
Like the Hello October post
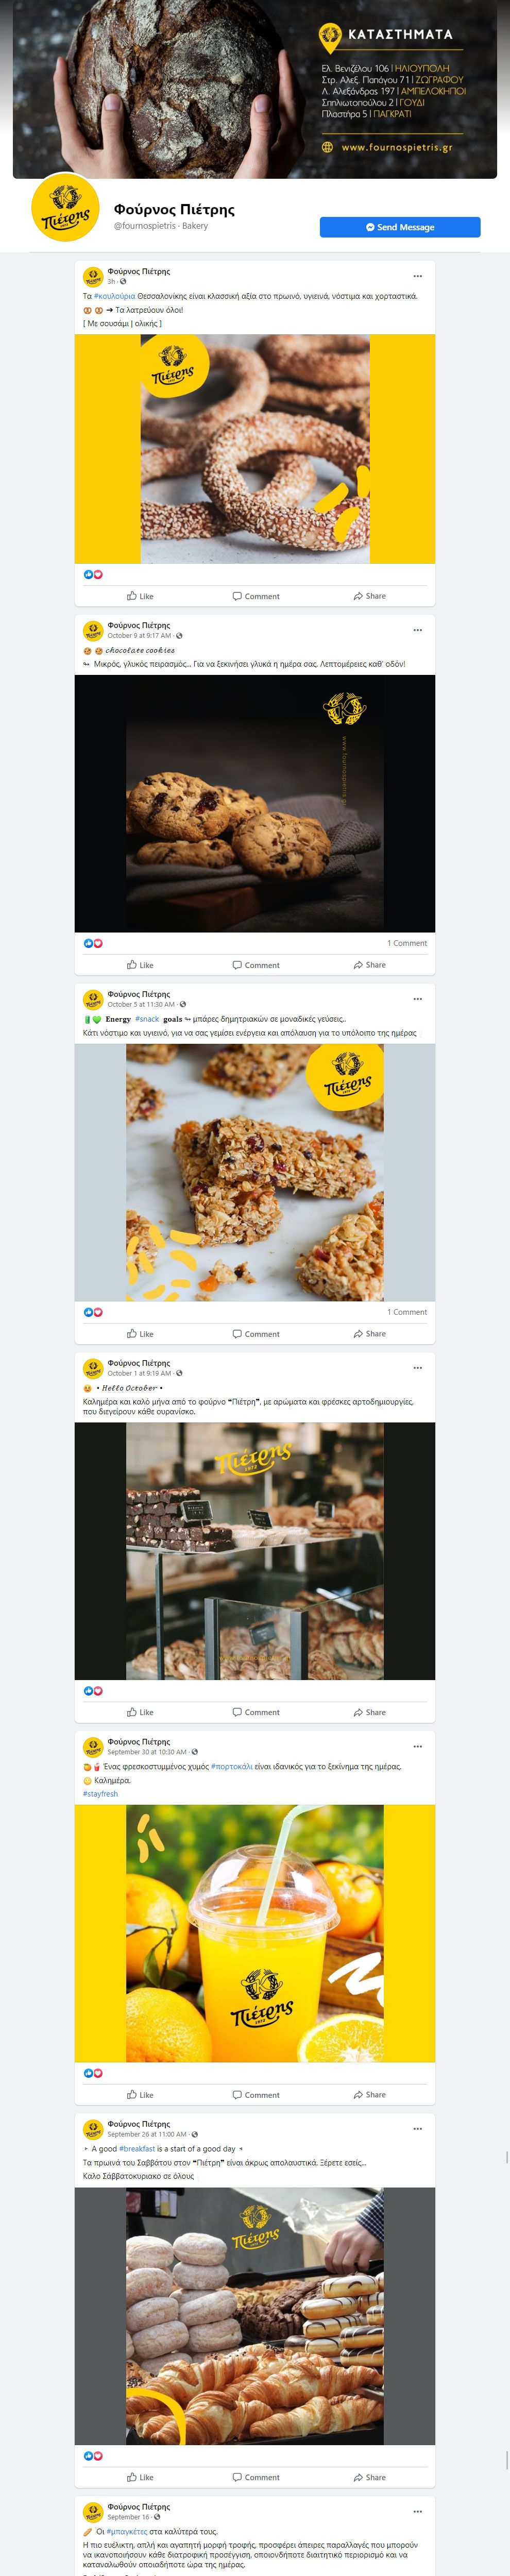click(140, 1712)
